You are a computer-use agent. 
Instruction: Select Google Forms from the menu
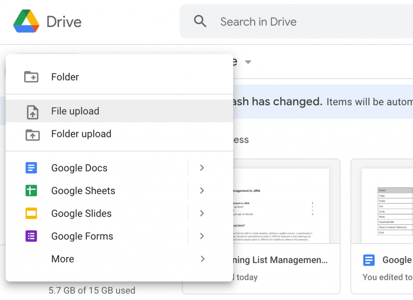coord(82,236)
